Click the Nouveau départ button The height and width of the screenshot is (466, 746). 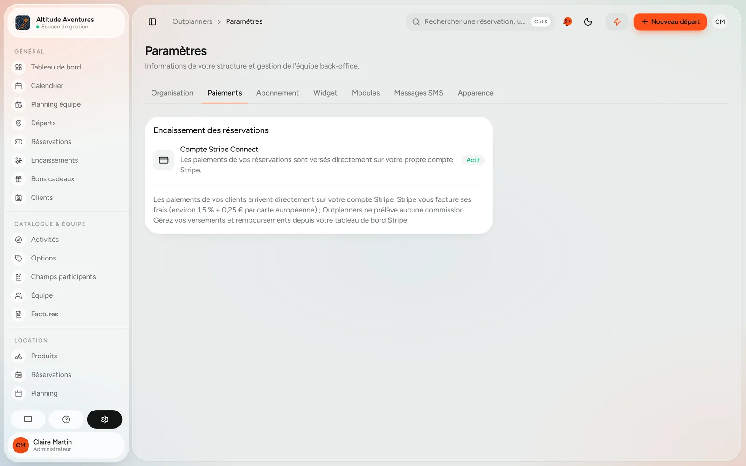[x=670, y=22]
